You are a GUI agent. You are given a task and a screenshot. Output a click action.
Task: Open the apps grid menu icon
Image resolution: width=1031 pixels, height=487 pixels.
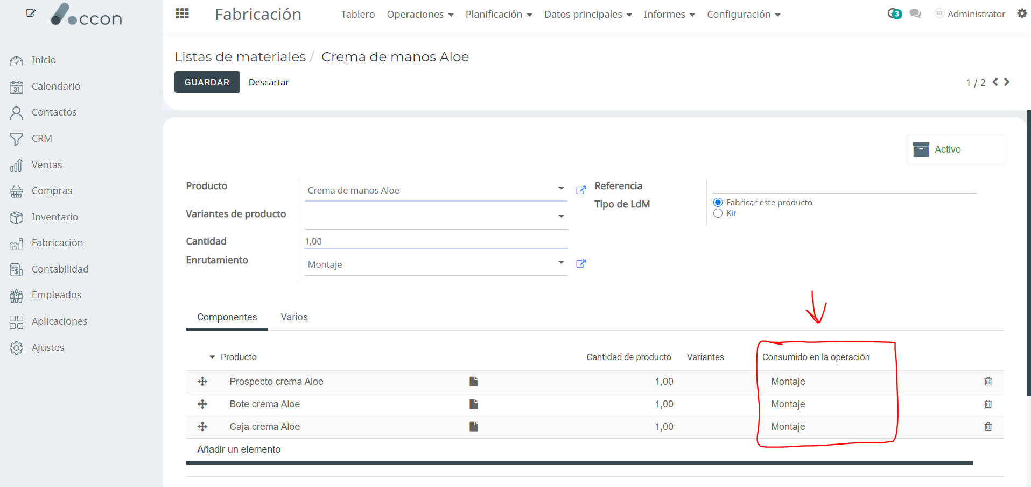pyautogui.click(x=182, y=13)
